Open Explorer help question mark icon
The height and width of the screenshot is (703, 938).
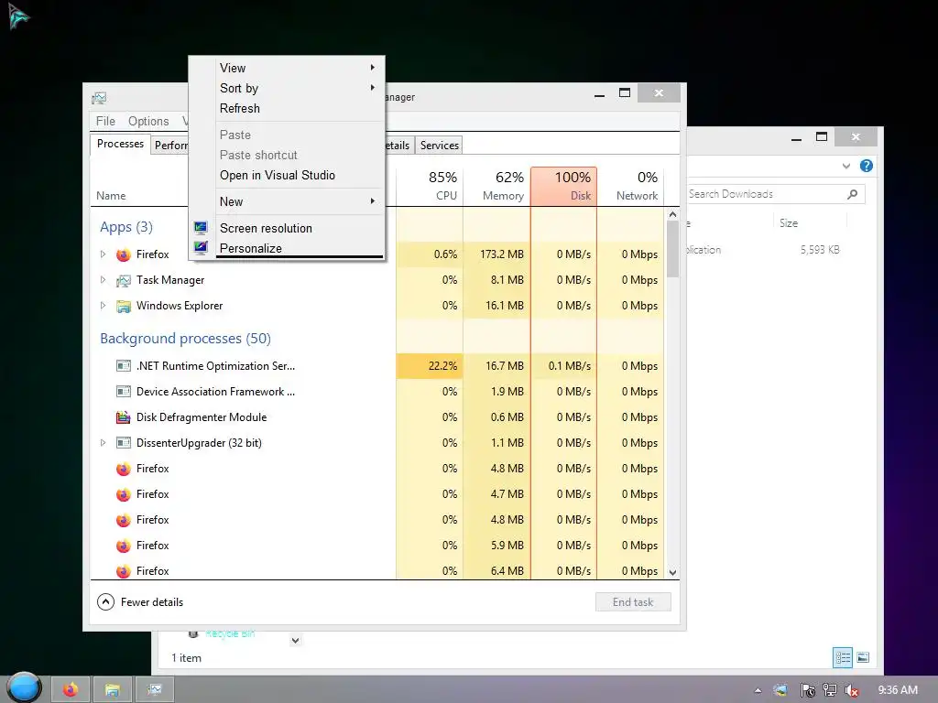coord(867,166)
